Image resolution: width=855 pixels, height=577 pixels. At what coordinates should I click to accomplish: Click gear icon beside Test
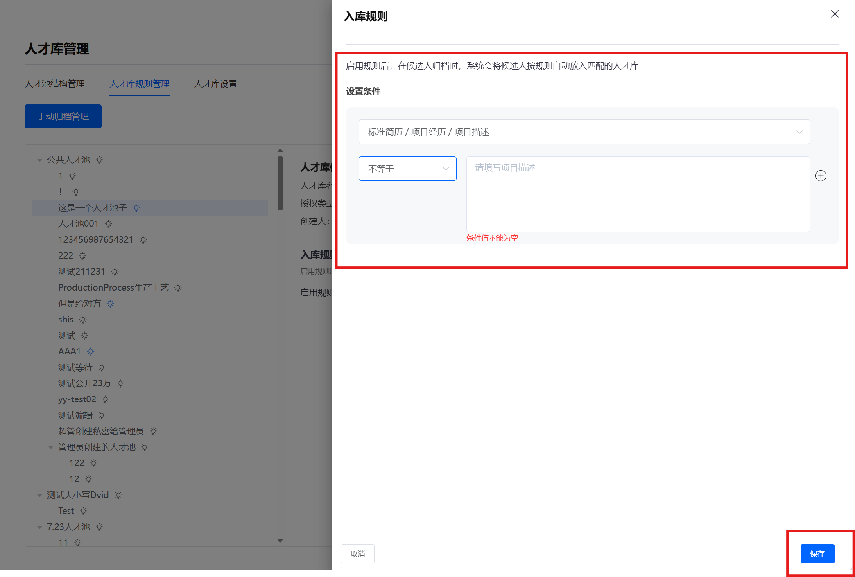83,511
